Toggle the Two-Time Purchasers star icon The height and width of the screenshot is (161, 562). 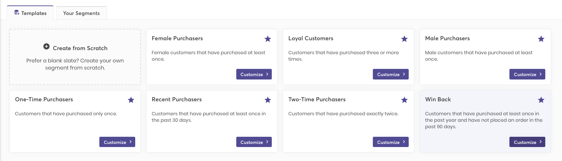pos(404,100)
